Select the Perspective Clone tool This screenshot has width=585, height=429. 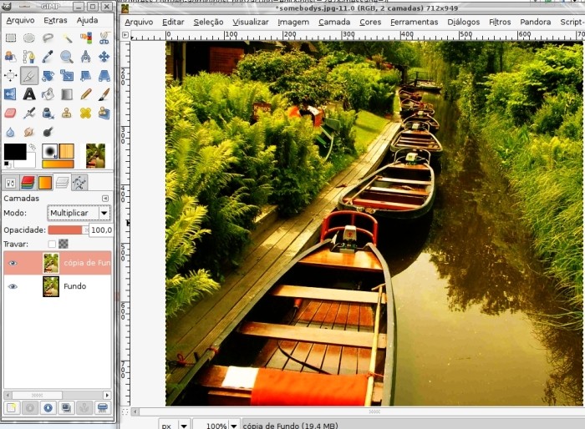tap(104, 113)
